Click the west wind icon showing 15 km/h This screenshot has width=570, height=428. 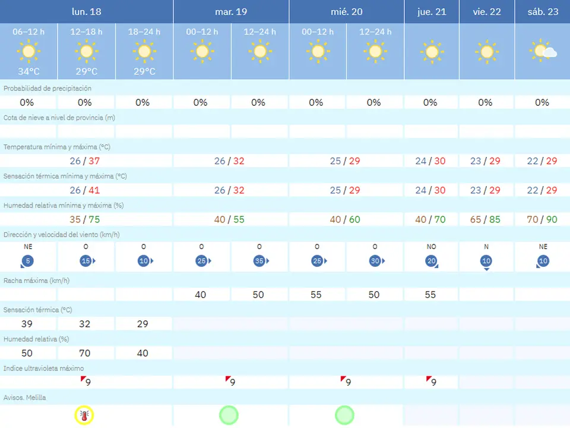[x=87, y=261]
